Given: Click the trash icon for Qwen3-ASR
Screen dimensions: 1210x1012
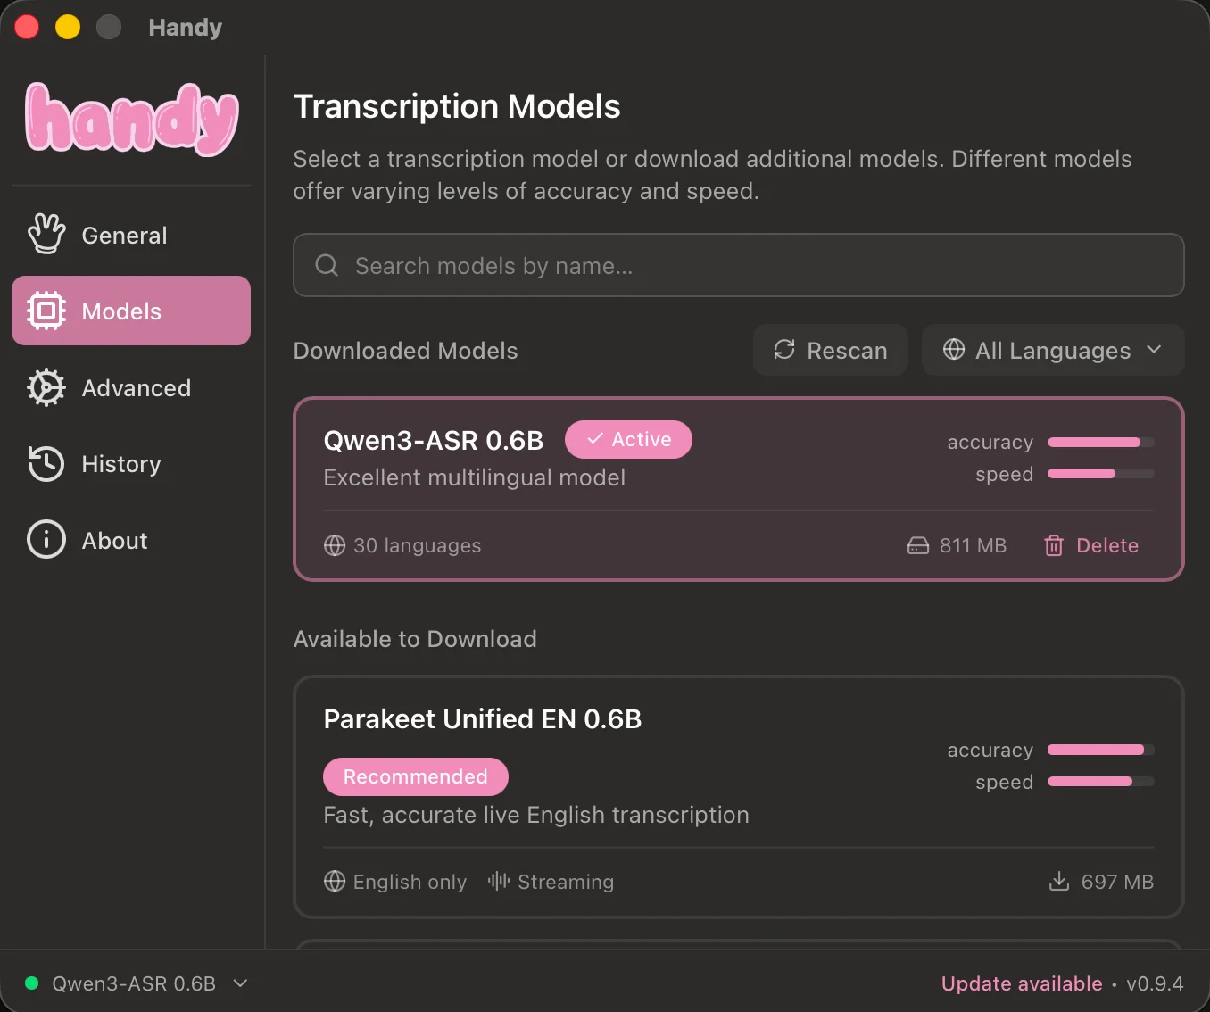Looking at the screenshot, I should pos(1054,545).
